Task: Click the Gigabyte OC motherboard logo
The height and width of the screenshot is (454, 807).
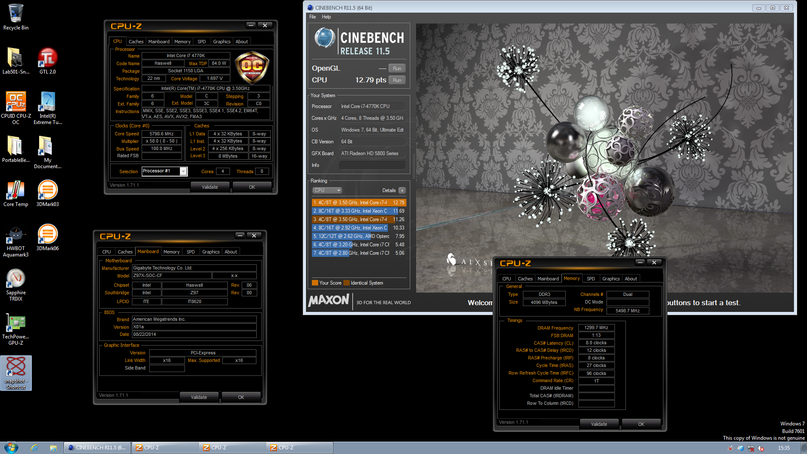Action: [252, 67]
